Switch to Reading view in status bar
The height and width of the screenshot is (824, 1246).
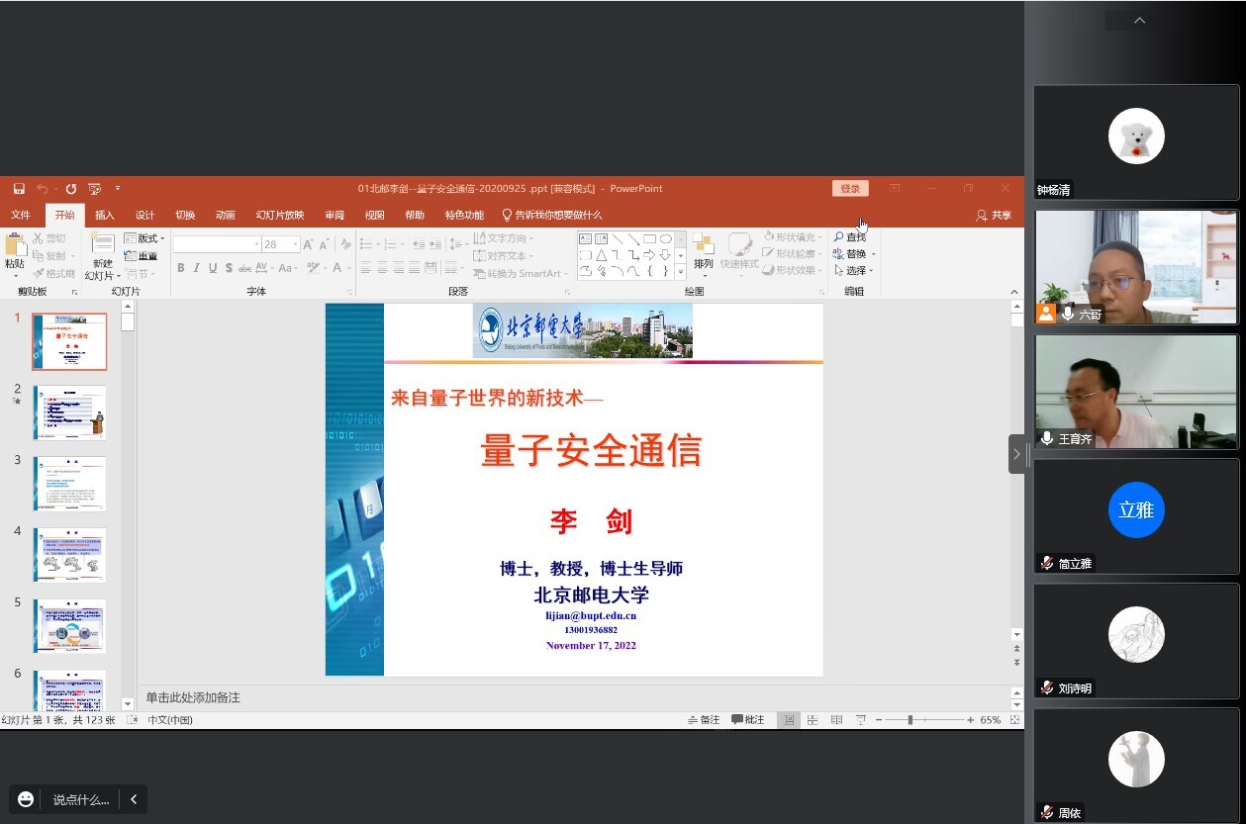(x=836, y=720)
